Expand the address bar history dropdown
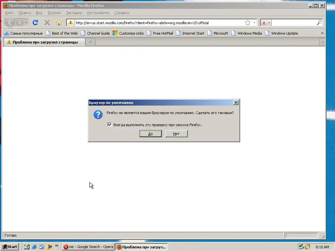 click(254, 23)
